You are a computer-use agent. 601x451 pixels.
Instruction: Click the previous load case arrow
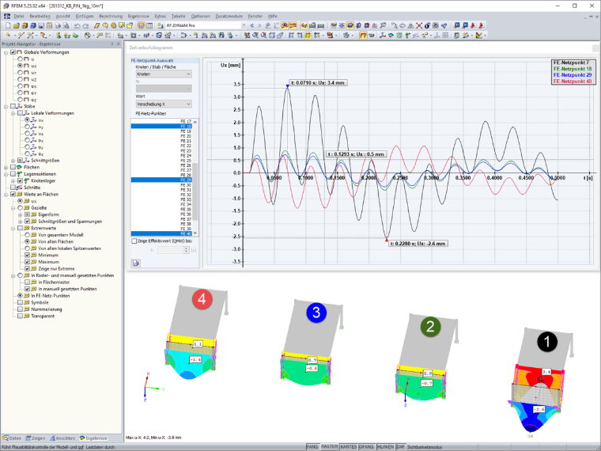pyautogui.click(x=251, y=25)
